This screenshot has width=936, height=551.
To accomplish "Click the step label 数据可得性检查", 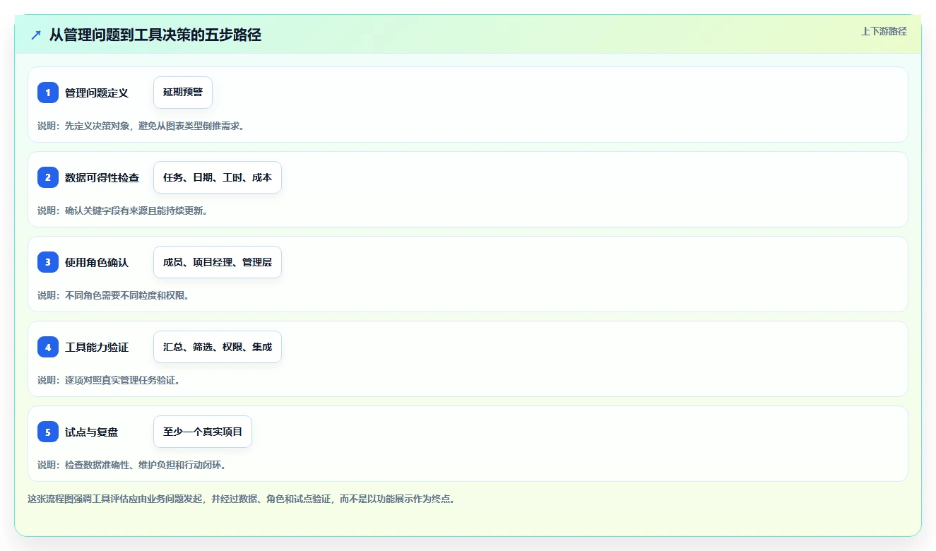I will 102,177.
